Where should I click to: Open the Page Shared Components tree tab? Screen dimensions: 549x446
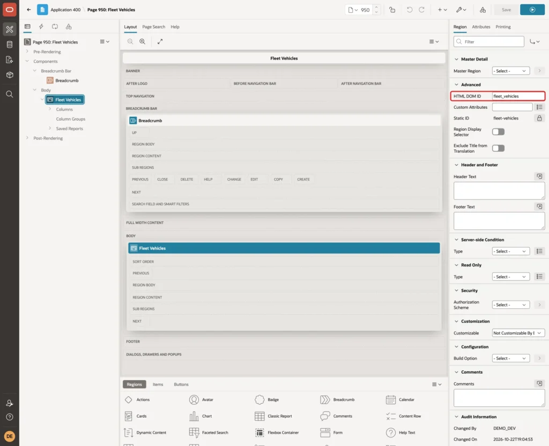[x=69, y=27]
